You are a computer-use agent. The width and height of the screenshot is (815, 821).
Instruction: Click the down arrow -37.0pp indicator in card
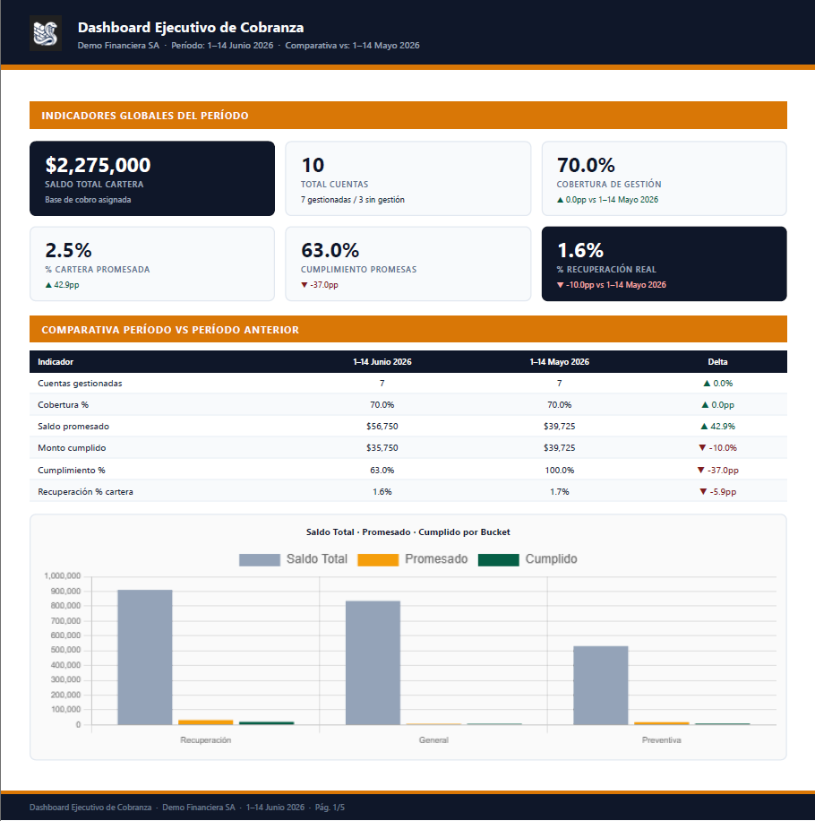[x=320, y=285]
